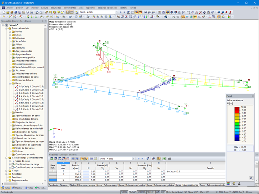Switch to Barras - Deformaciones globales tab

(160, 185)
